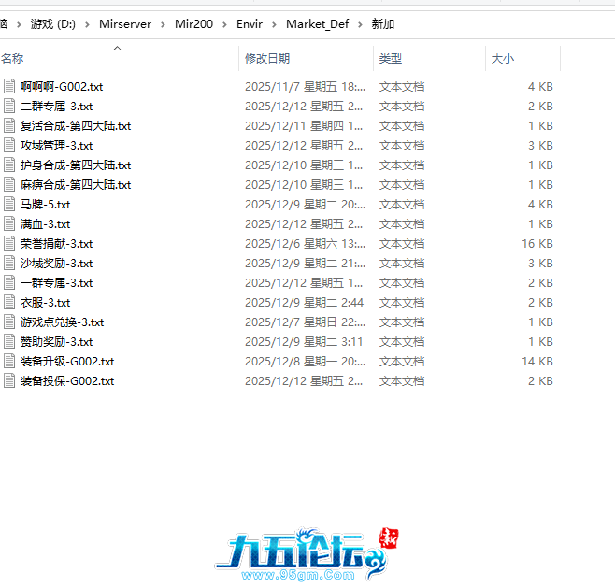This screenshot has height=587, width=615.
Task: Sort by 大小 column header
Action: [x=502, y=59]
